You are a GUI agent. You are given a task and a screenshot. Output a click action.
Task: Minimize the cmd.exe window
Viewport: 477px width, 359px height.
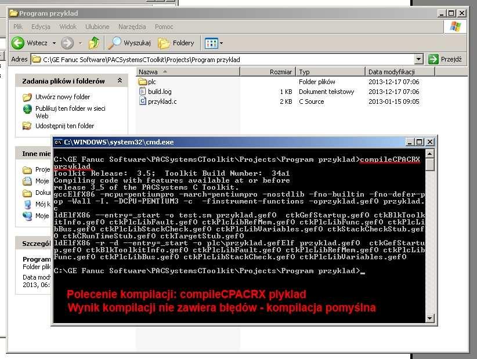coord(410,142)
